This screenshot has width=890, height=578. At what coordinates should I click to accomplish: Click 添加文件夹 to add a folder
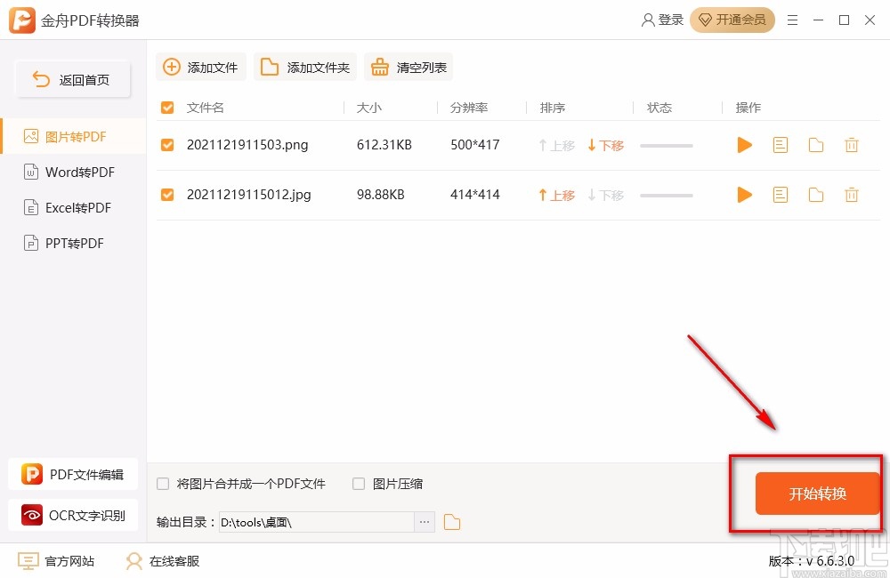point(304,68)
